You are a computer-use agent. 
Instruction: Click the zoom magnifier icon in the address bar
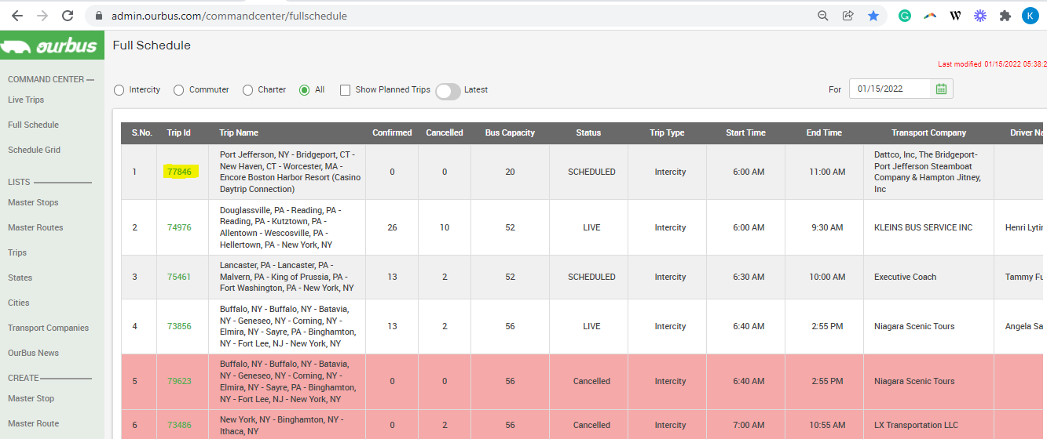[x=823, y=16]
